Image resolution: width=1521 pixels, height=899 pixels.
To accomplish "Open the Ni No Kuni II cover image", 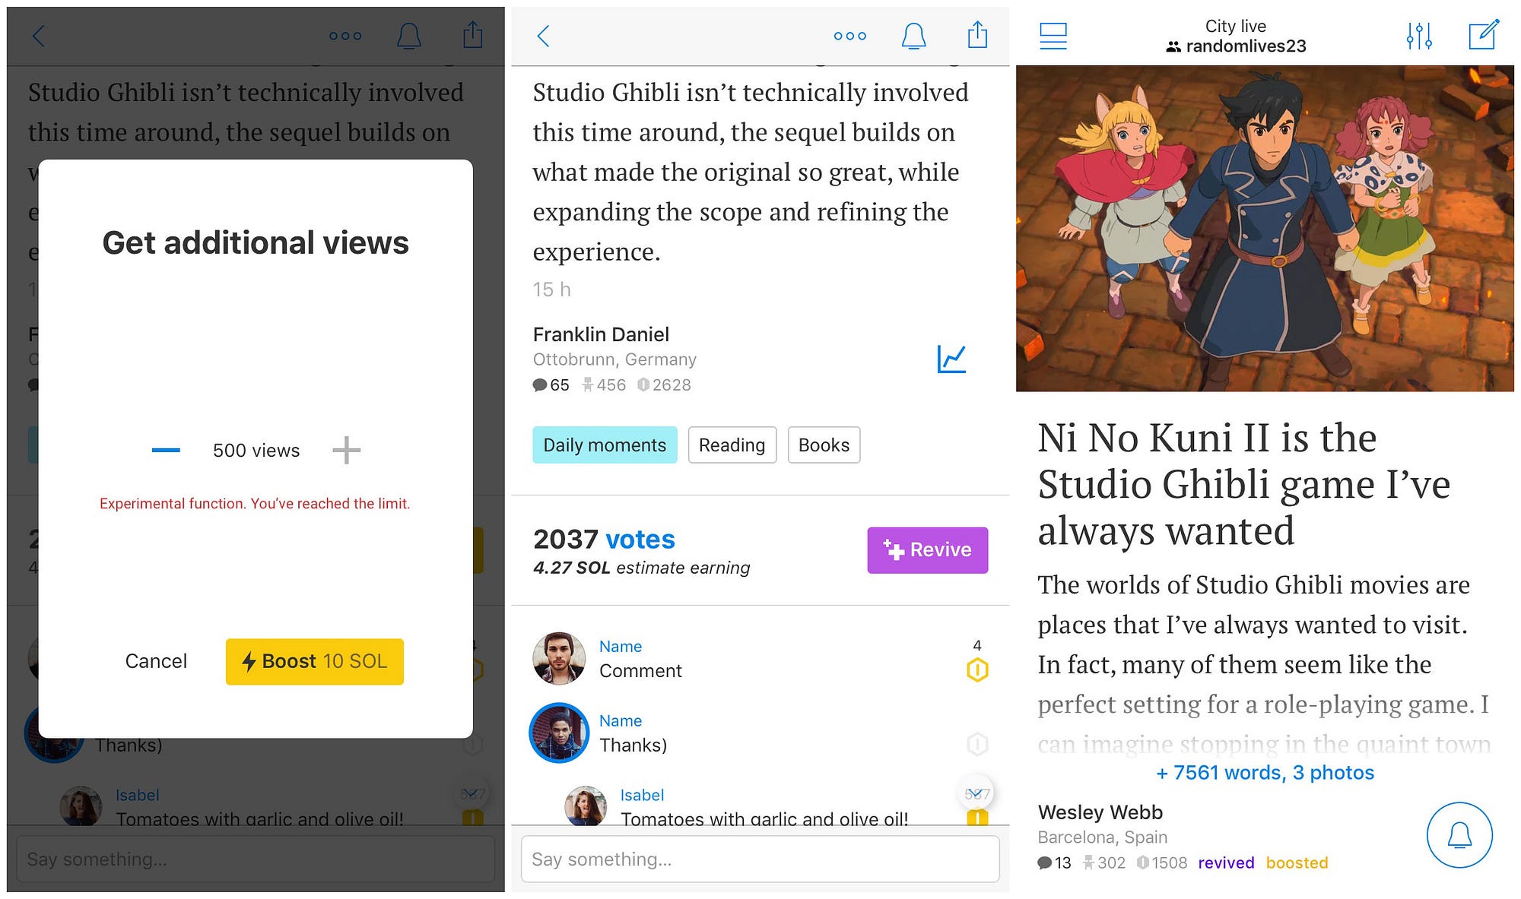I will 1265,229.
